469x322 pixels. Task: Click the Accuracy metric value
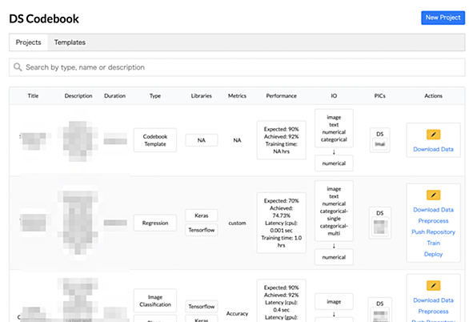click(x=237, y=313)
